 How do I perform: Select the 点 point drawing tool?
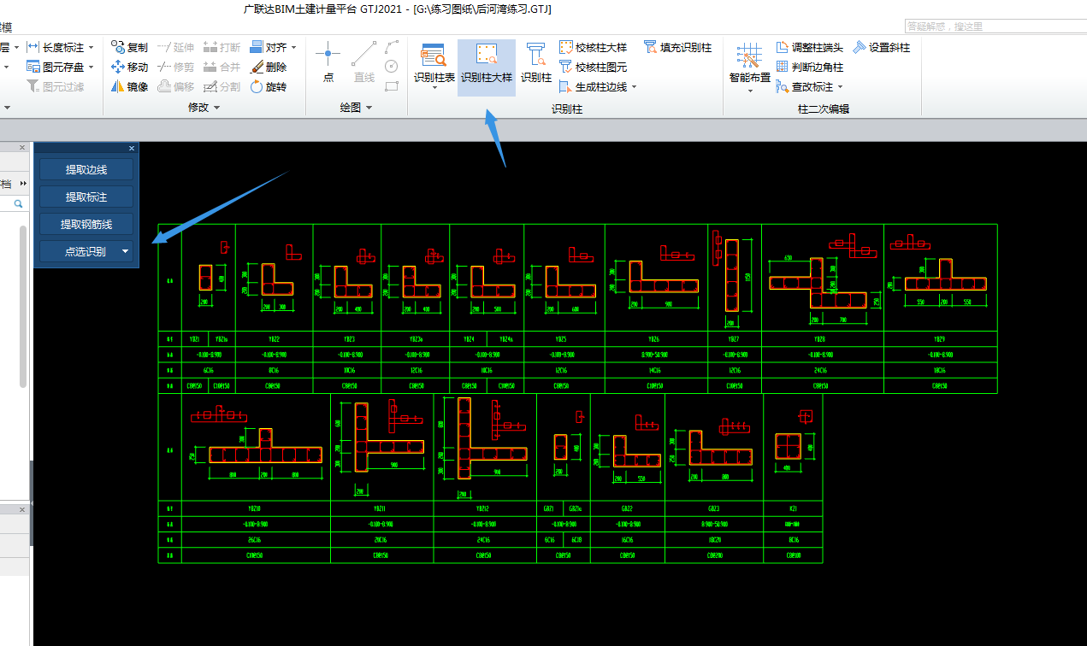[328, 62]
